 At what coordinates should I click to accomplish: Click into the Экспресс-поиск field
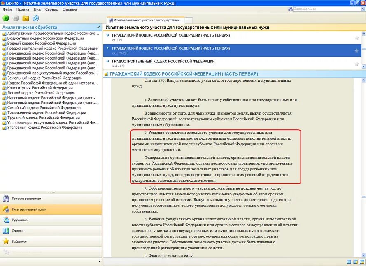pos(327,9)
